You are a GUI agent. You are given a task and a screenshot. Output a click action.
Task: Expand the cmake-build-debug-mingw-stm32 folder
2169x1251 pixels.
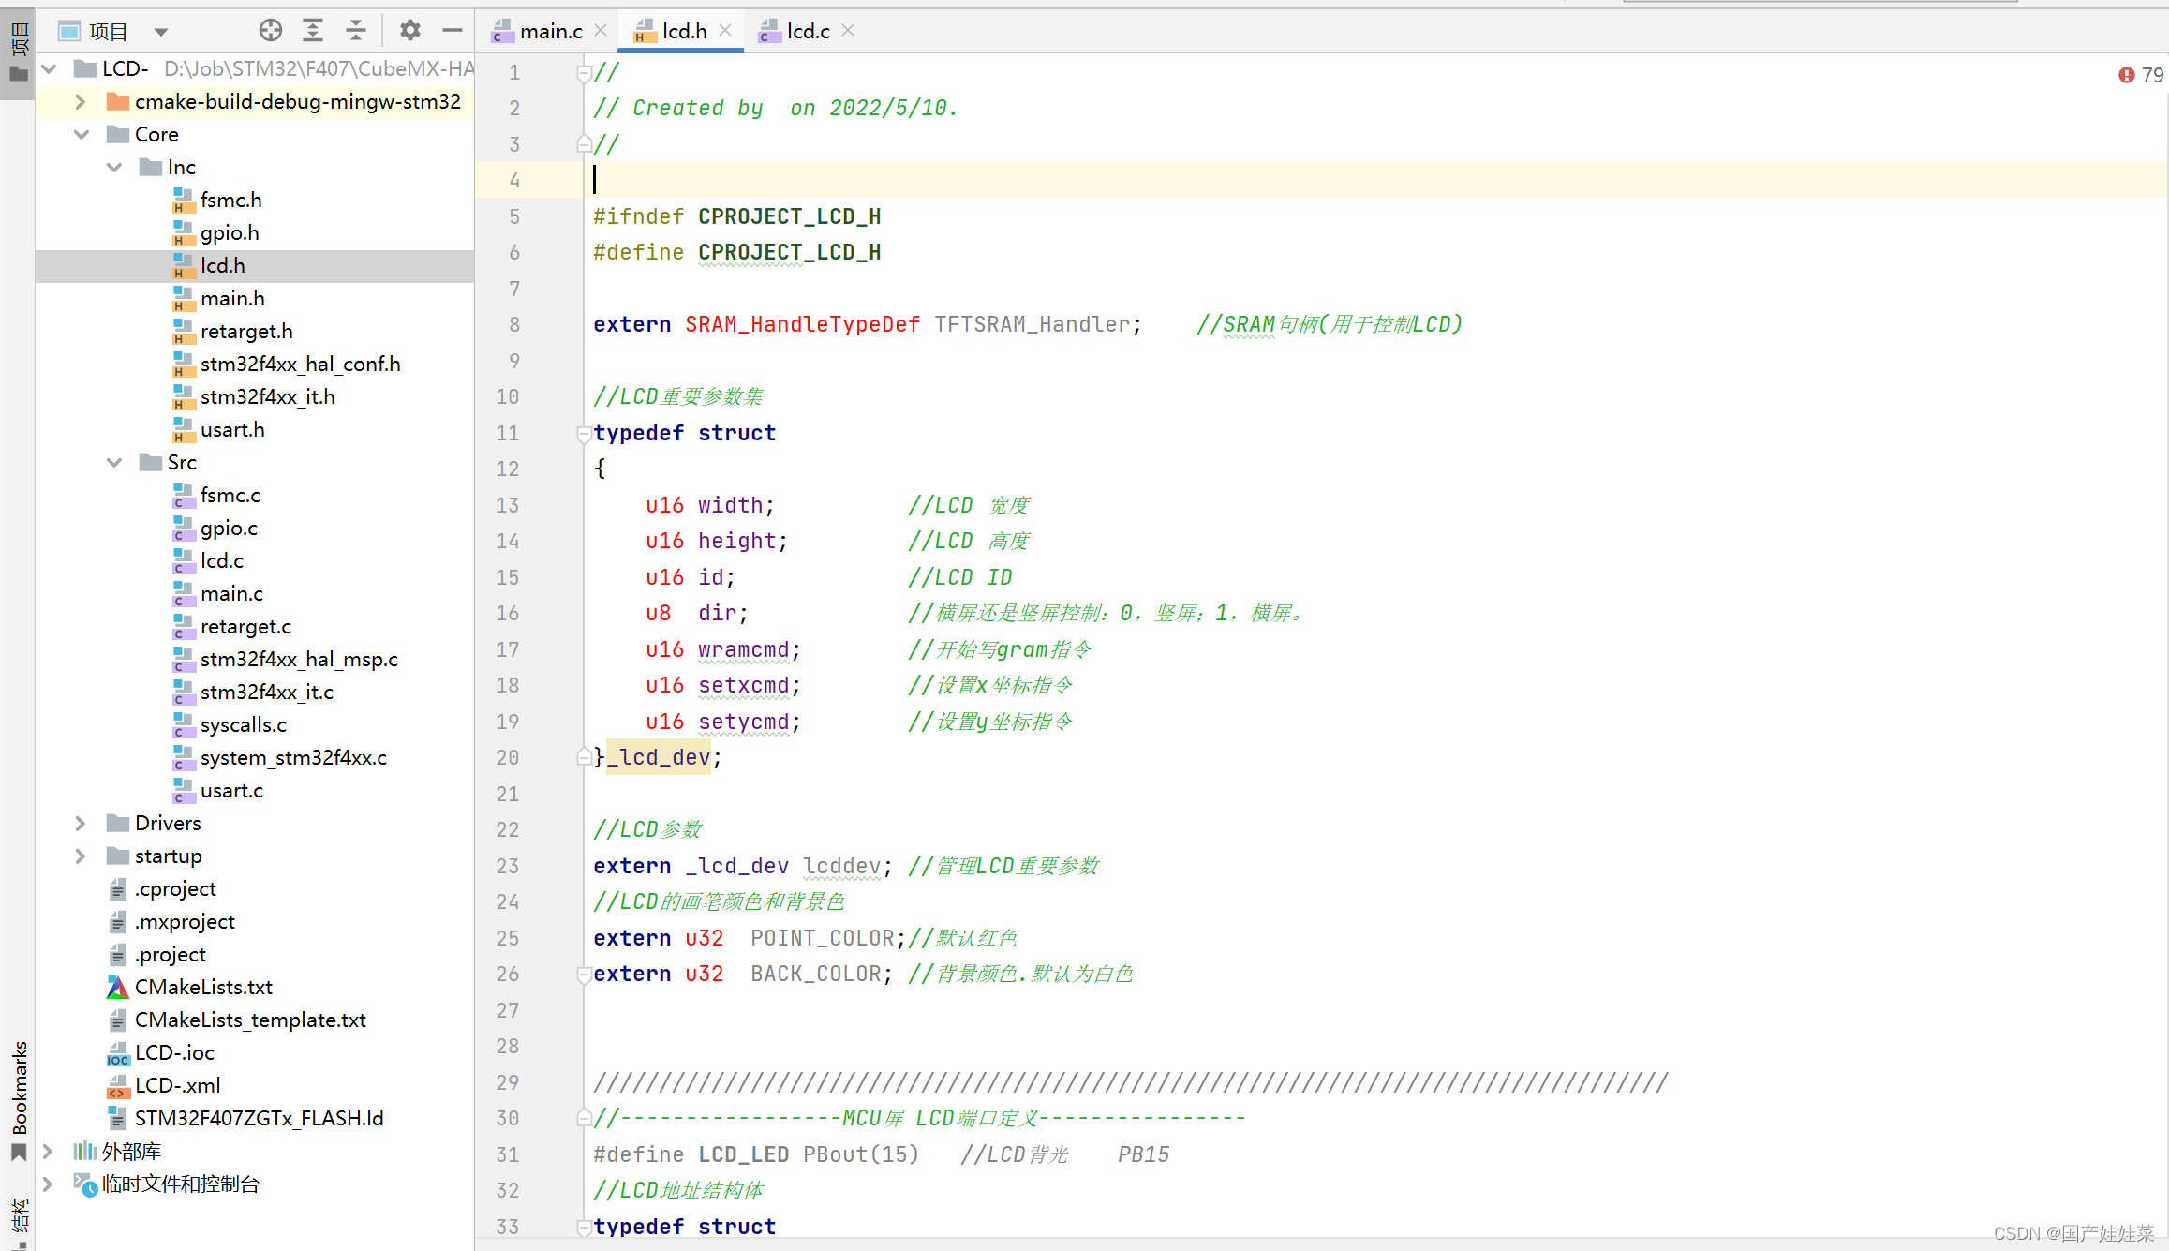[x=81, y=101]
